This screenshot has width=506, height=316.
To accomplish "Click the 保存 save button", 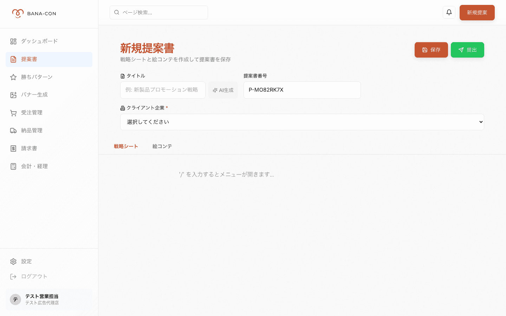I will pyautogui.click(x=431, y=50).
